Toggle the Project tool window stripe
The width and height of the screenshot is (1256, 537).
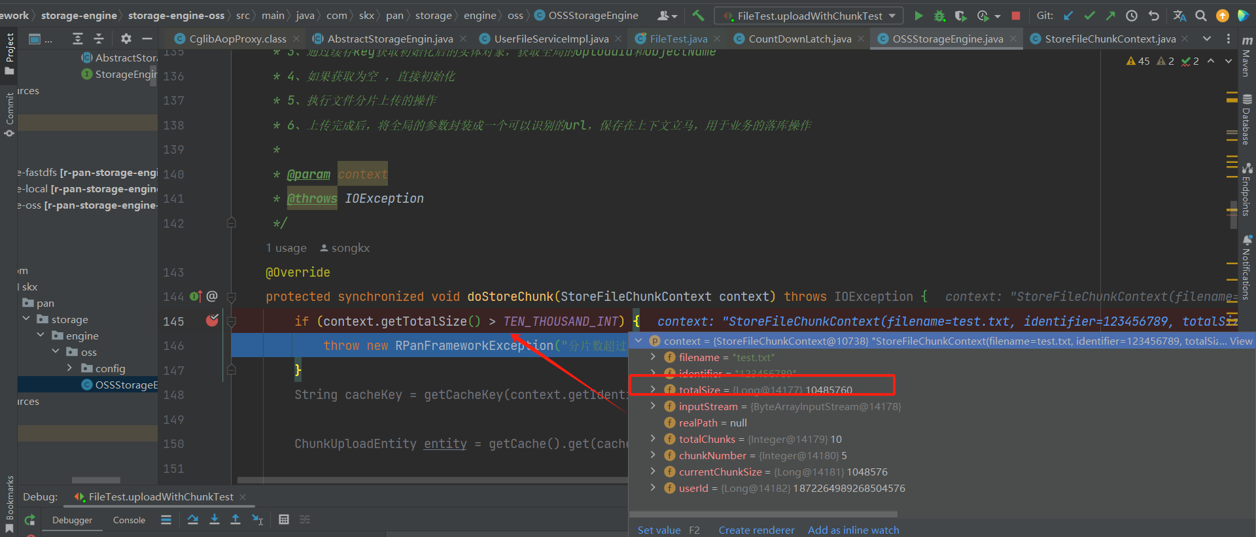click(x=9, y=54)
